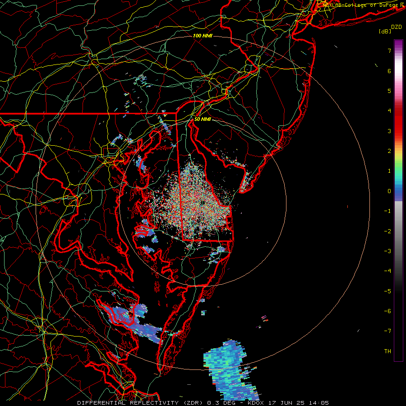Screen dimensions: 406x406
Task: Click the positive "2" scale value
Action: (x=389, y=151)
